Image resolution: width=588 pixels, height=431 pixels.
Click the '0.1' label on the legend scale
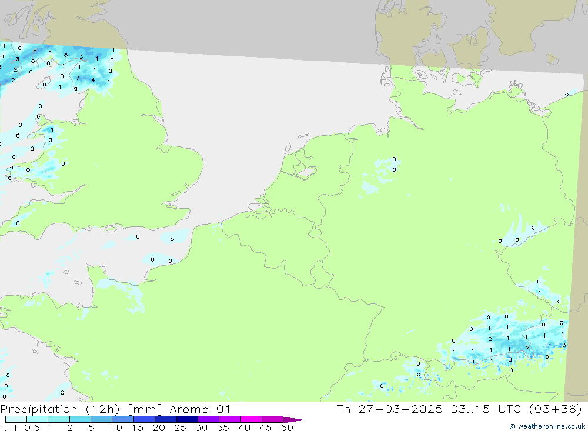[x=9, y=427]
